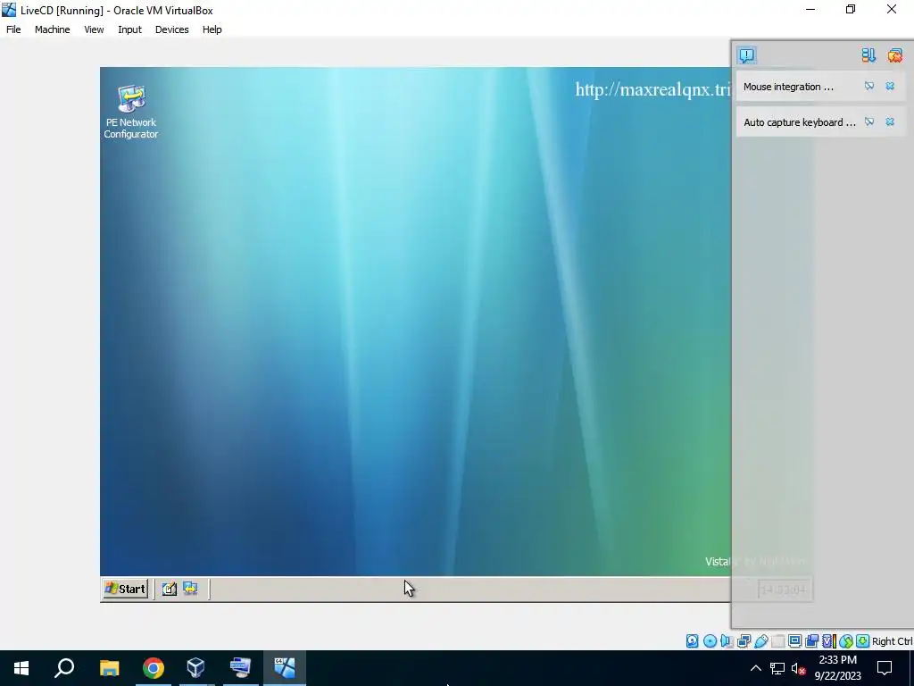Open the Input menu
914x686 pixels.
coord(129,29)
